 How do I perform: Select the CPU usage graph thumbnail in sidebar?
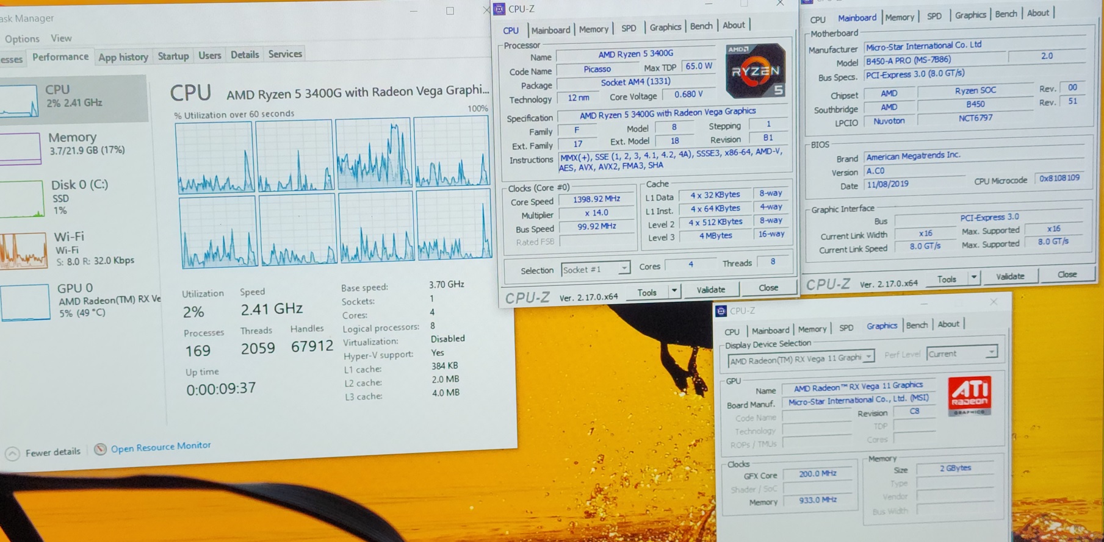click(x=18, y=101)
